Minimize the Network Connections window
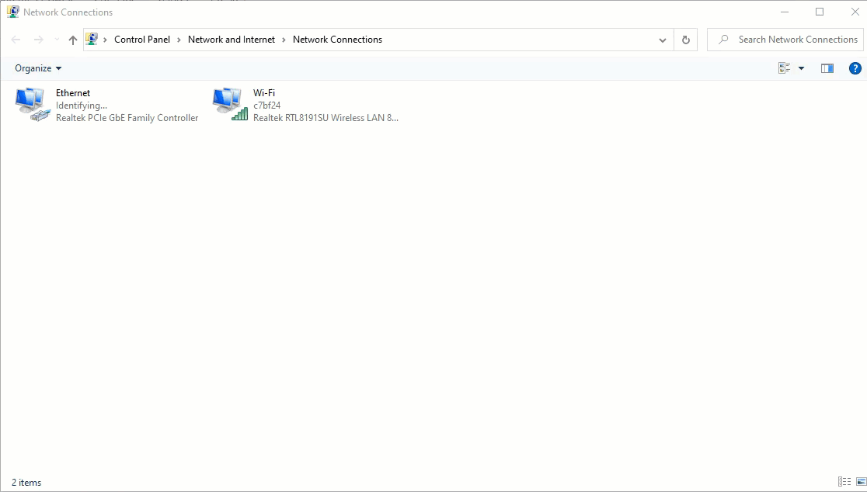The height and width of the screenshot is (492, 867). click(x=785, y=12)
